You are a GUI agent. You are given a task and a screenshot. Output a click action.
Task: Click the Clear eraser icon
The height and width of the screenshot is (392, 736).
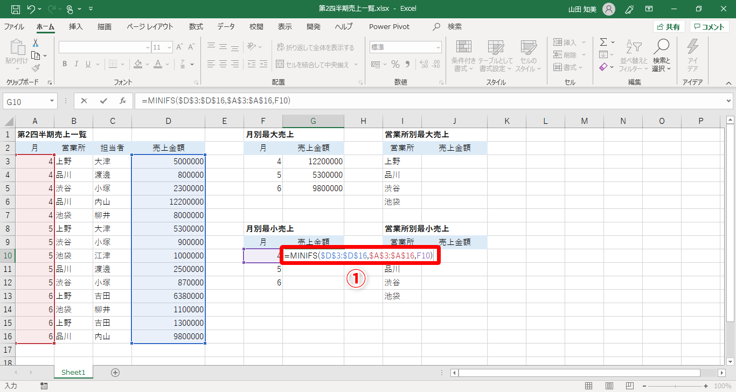click(x=604, y=67)
